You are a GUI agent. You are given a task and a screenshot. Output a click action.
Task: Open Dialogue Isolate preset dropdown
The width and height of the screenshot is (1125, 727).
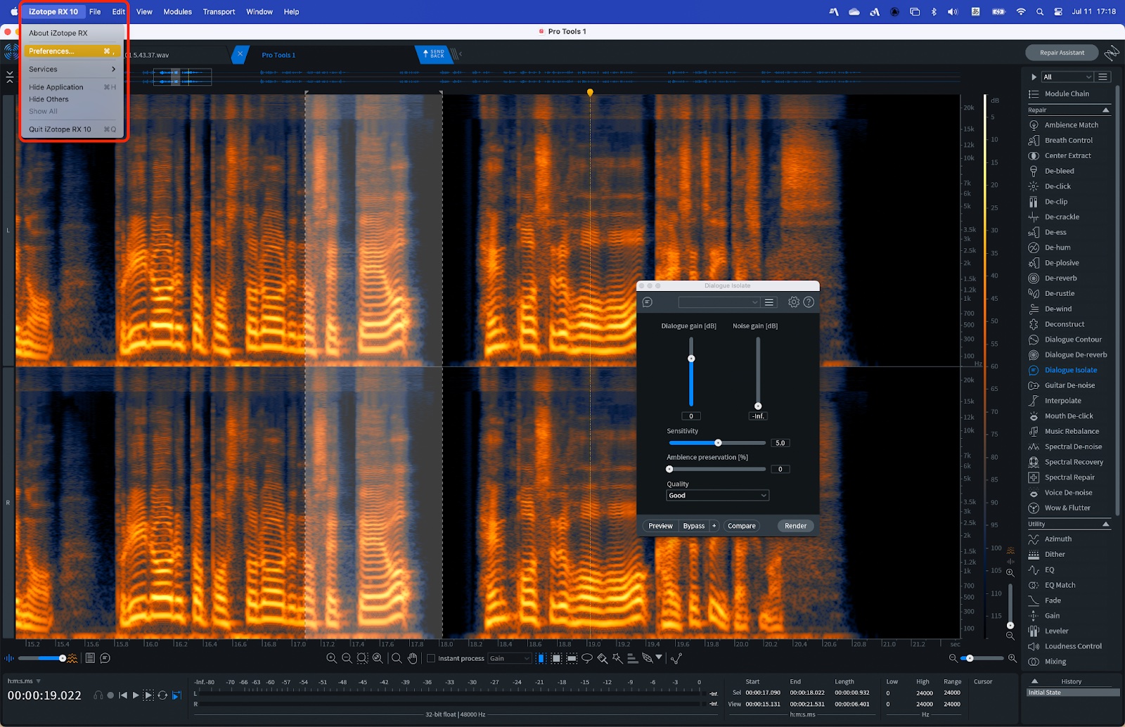click(719, 302)
